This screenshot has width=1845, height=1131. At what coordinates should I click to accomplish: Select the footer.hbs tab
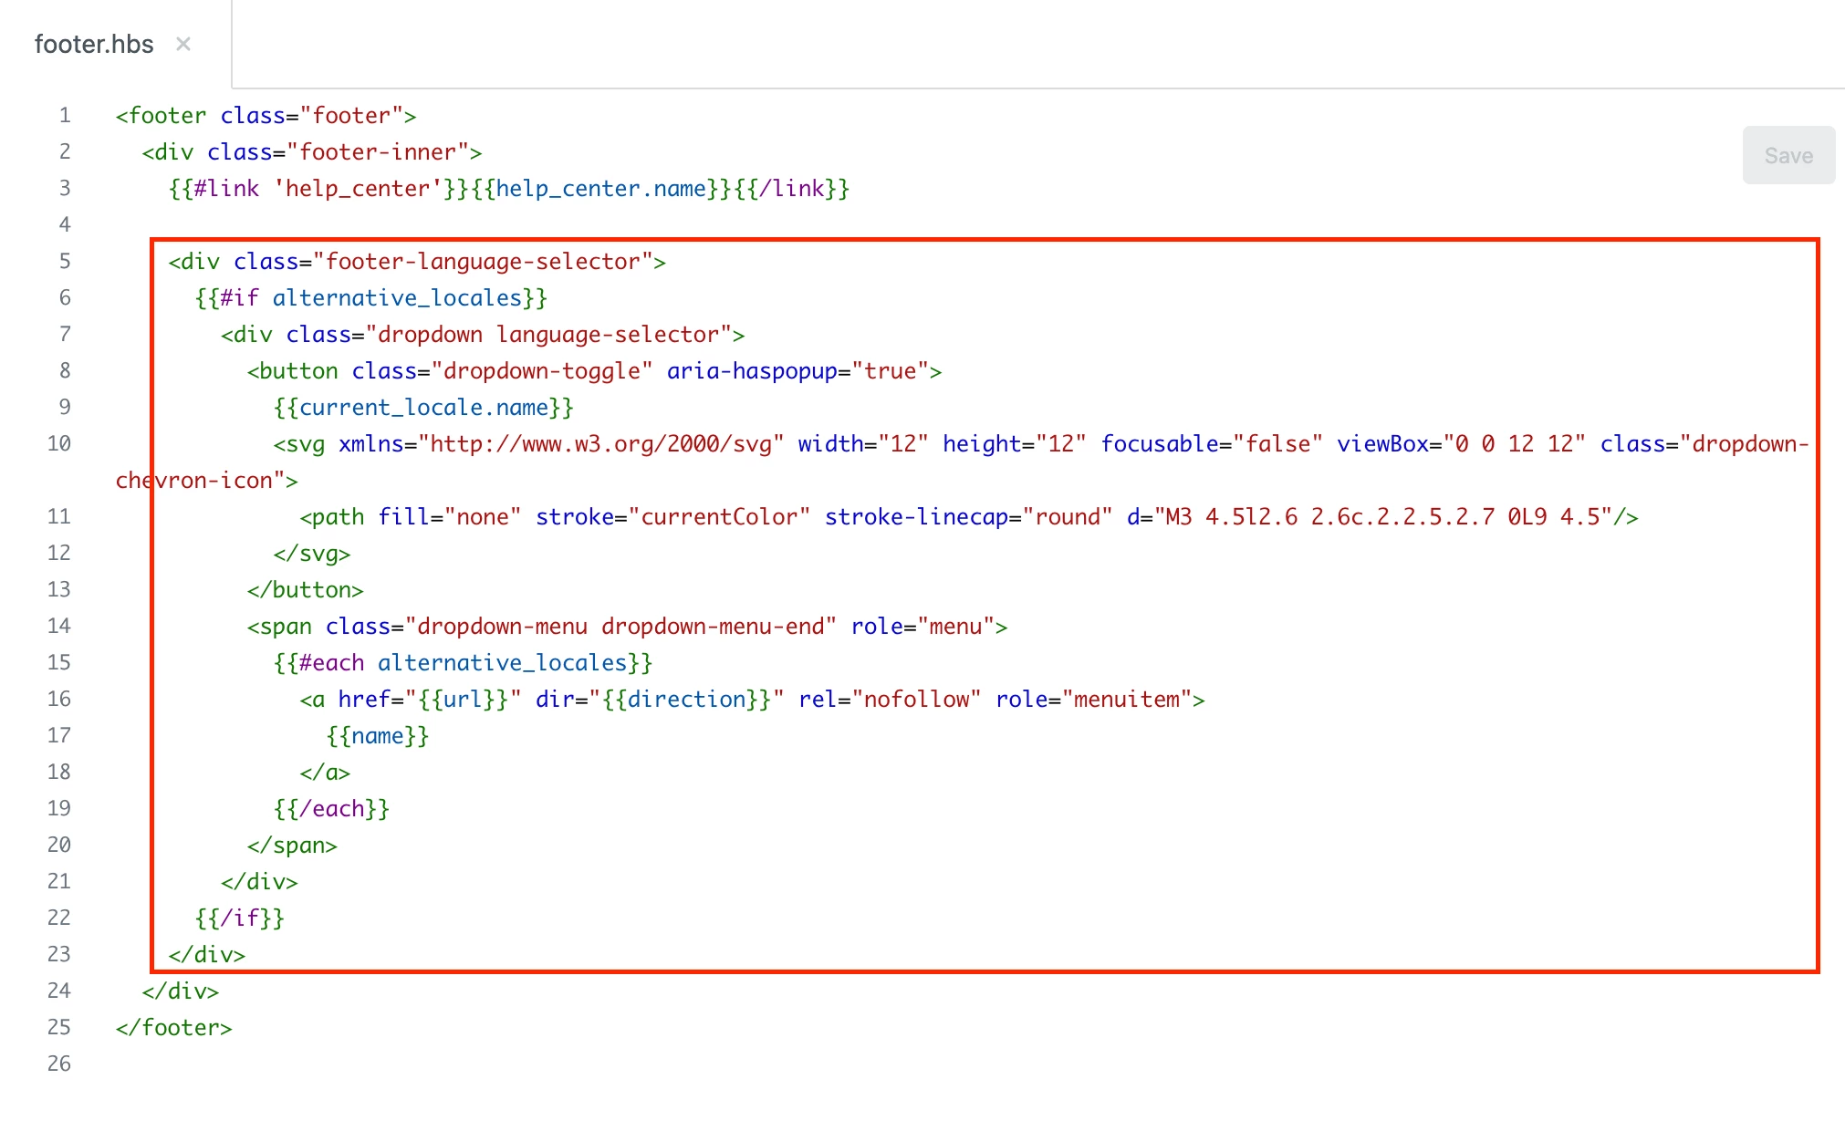(x=94, y=44)
